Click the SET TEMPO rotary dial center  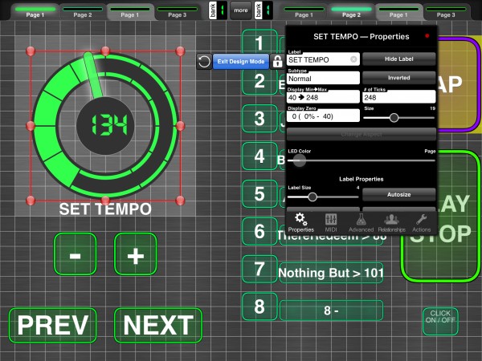[105, 126]
